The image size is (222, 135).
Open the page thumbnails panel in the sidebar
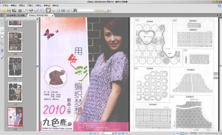[x=2, y=30]
